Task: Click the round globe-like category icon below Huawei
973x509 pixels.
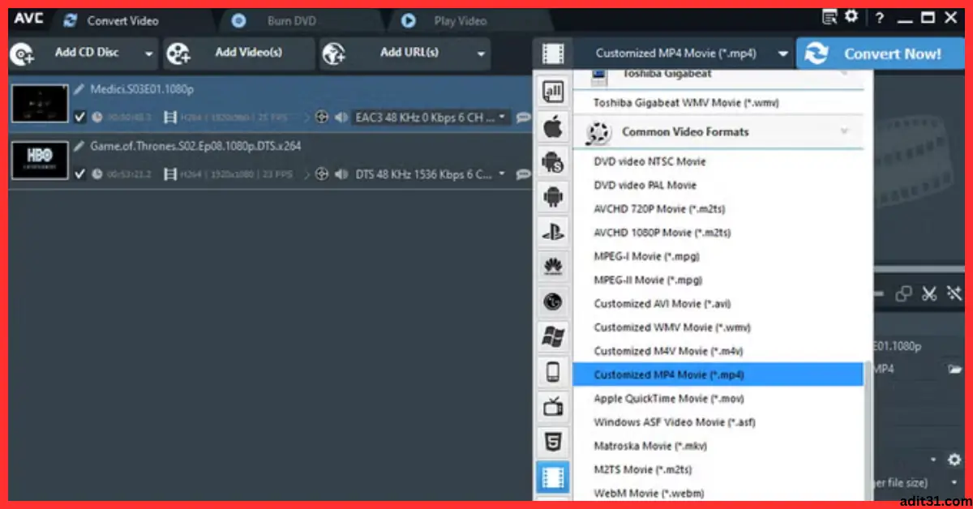Action: [553, 302]
